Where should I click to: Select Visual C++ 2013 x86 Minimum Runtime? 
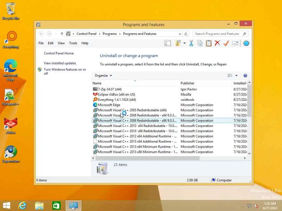138,152
